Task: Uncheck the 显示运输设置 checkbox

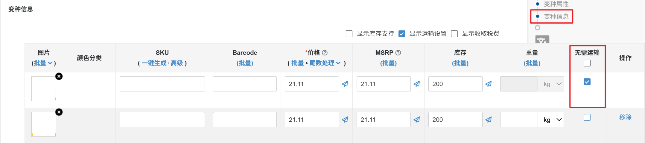Action: coord(402,34)
